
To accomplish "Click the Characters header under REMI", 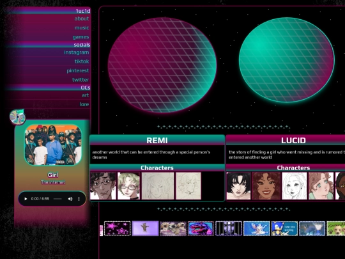I will pos(157,168).
